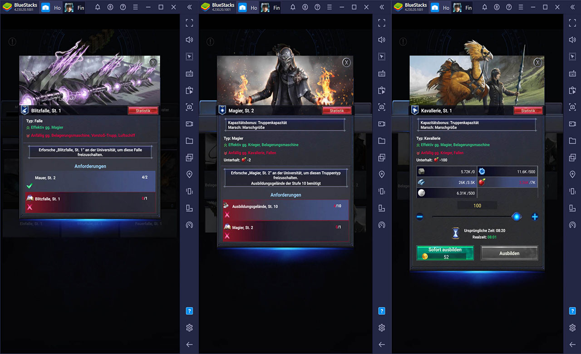Viewport: 581px width, 354px height.
Task: Open Statistik for Blitzfalle, St. 1
Action: [x=143, y=111]
